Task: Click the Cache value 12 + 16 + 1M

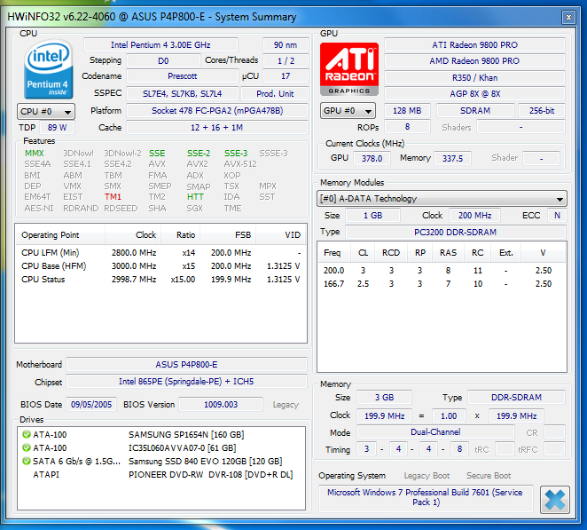Action: tap(217, 128)
